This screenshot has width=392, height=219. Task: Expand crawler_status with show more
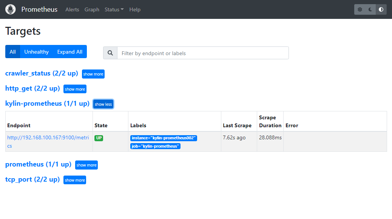tap(93, 74)
